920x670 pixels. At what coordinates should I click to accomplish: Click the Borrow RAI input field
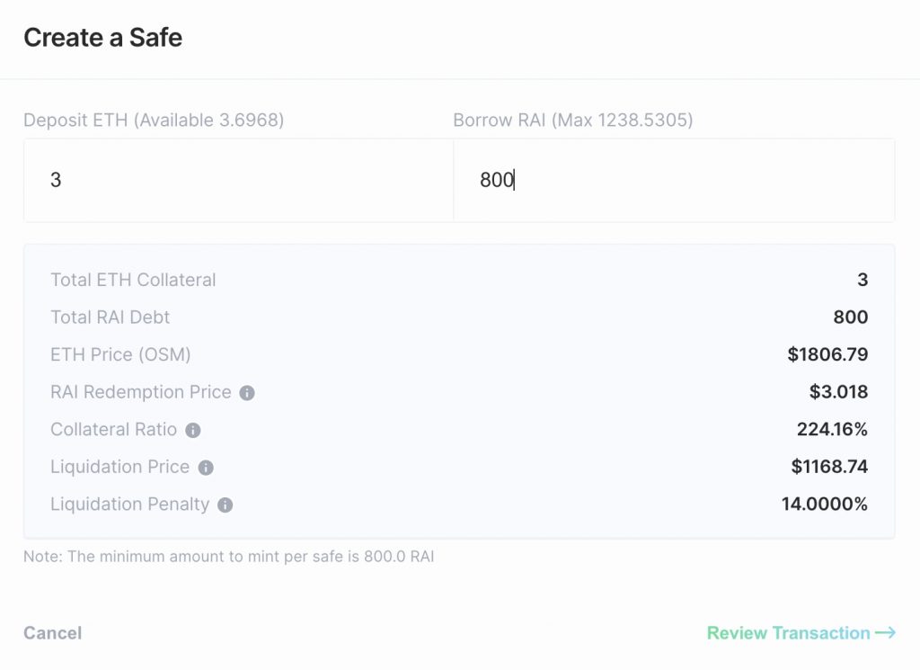[674, 180]
